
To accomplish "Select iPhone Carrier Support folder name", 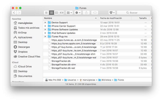I will pyautogui.click(x=64, y=26).
